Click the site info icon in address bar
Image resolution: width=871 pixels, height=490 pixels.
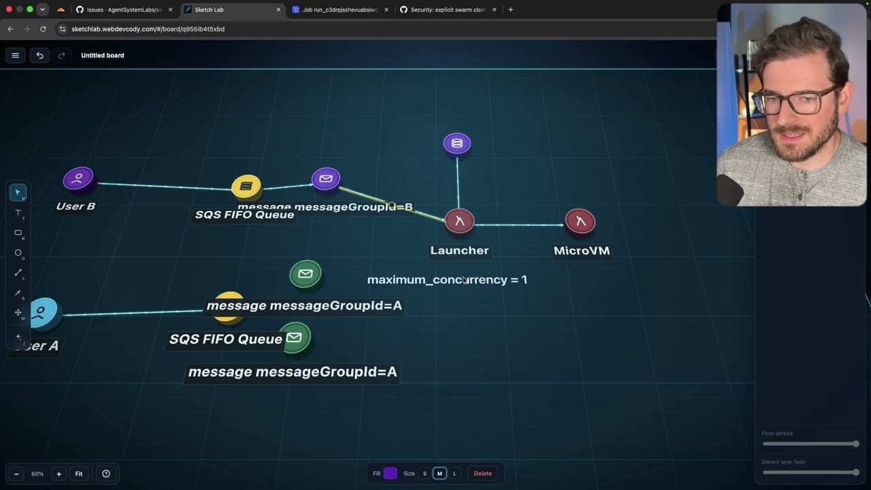click(63, 29)
